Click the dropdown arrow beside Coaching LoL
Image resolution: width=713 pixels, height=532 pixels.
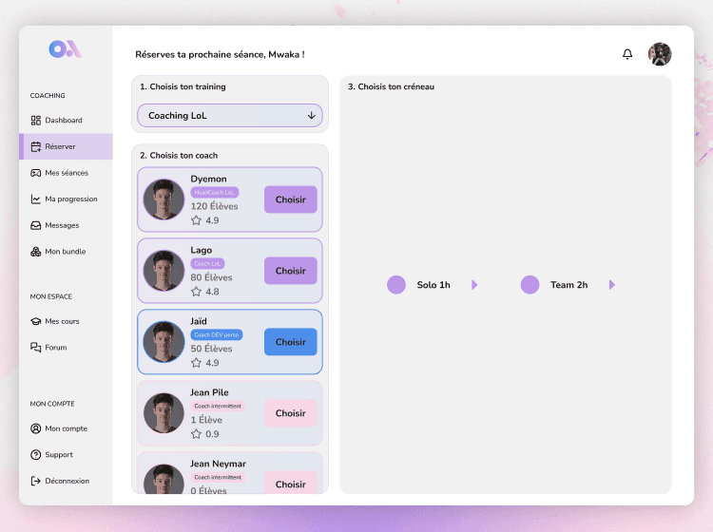[312, 116]
